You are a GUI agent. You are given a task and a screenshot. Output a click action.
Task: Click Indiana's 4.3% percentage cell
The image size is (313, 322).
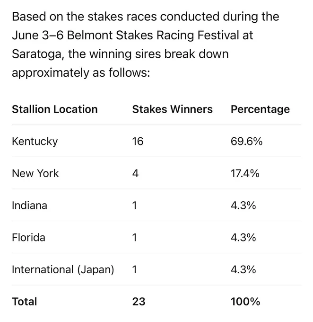point(243,206)
